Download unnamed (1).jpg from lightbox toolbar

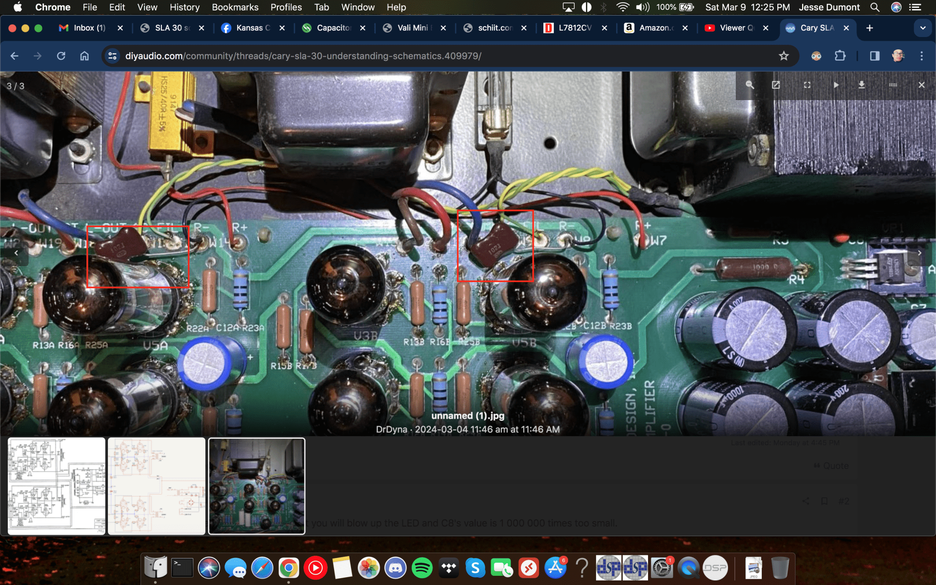click(862, 85)
